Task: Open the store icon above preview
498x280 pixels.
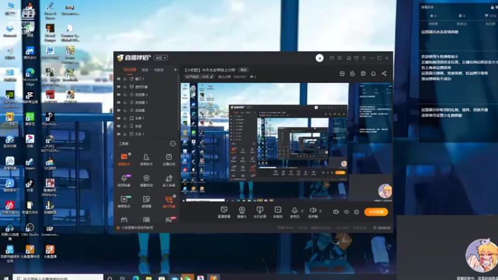Action: tap(342, 73)
